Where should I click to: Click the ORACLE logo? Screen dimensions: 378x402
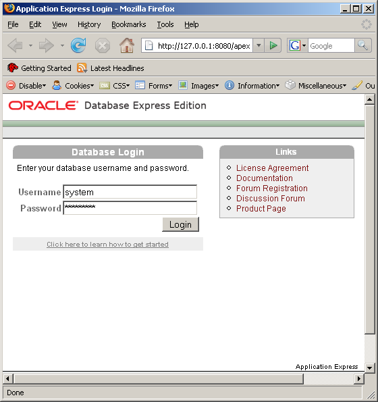coord(43,105)
